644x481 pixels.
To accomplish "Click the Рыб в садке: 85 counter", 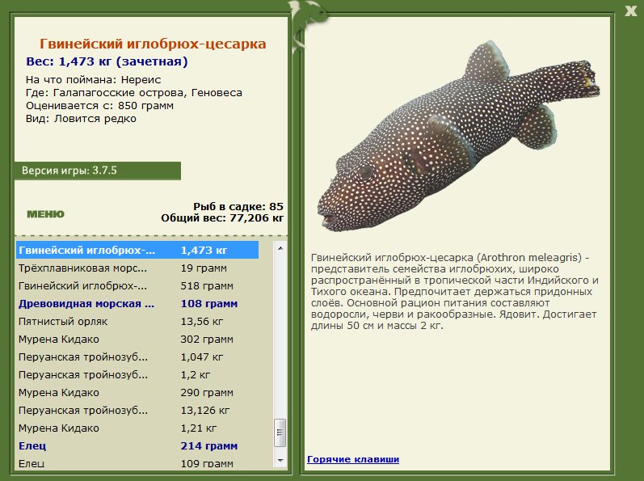I will click(x=238, y=207).
